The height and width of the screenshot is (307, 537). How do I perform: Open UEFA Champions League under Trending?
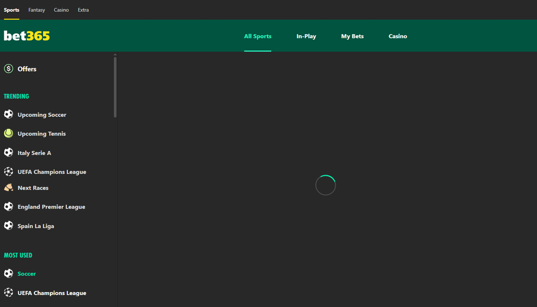tap(52, 172)
